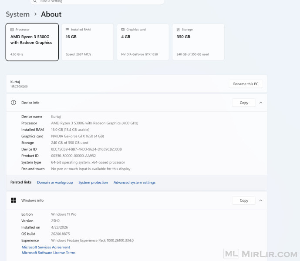300x261 pixels.
Task: Click the PC name Kurtaj heading
Action: point(15,82)
